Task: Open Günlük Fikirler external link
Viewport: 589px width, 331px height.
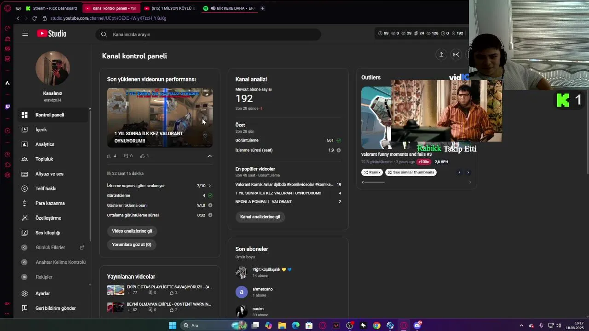Action: tap(82, 247)
